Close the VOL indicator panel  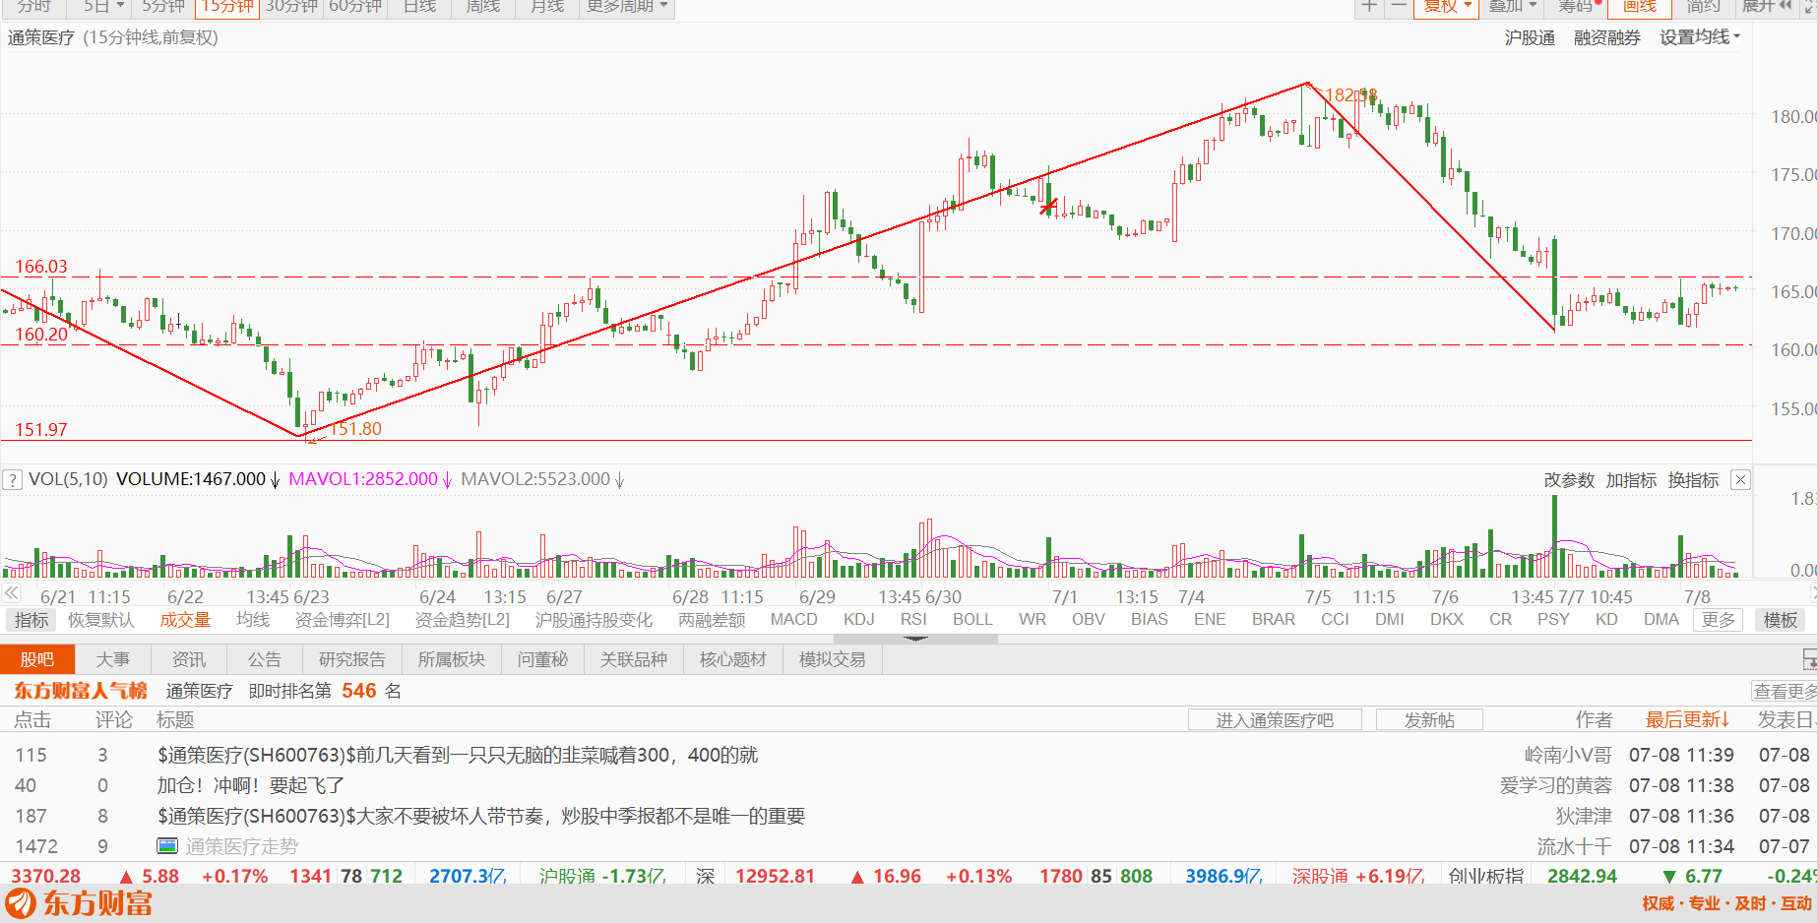pyautogui.click(x=1740, y=480)
